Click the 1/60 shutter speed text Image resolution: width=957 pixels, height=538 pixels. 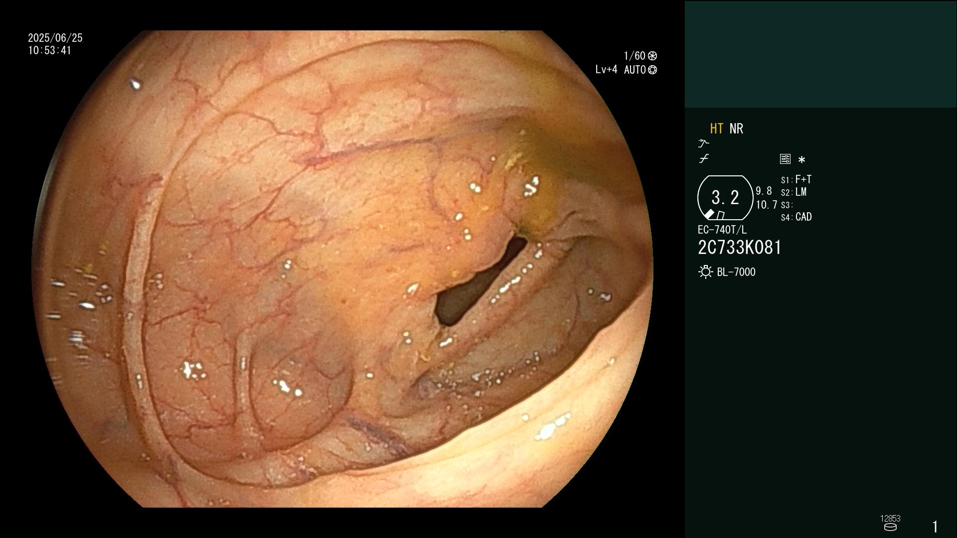coord(635,56)
